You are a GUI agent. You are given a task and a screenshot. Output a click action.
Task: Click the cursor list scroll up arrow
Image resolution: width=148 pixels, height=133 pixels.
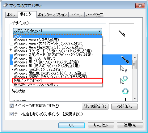click(x=135, y=57)
